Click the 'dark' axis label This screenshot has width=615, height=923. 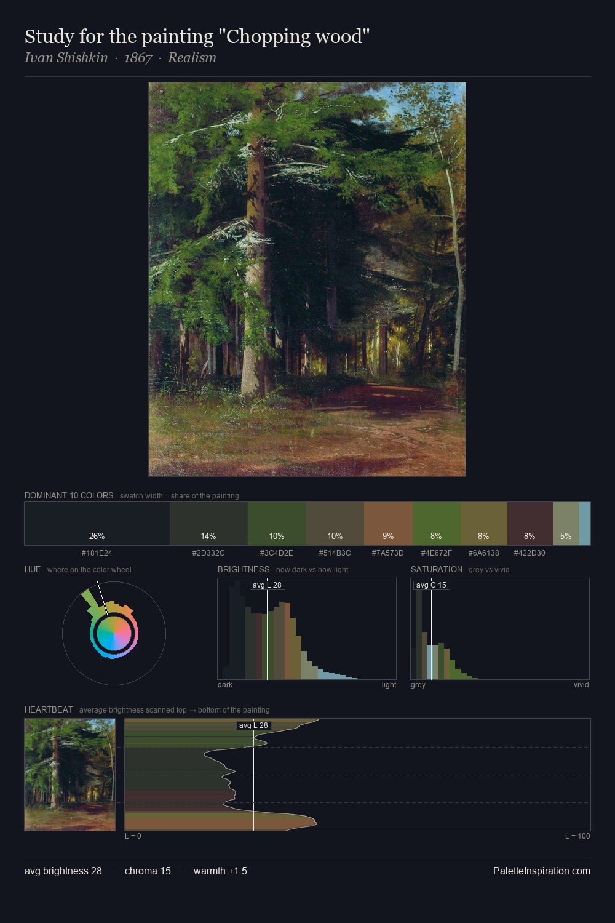pyautogui.click(x=225, y=685)
